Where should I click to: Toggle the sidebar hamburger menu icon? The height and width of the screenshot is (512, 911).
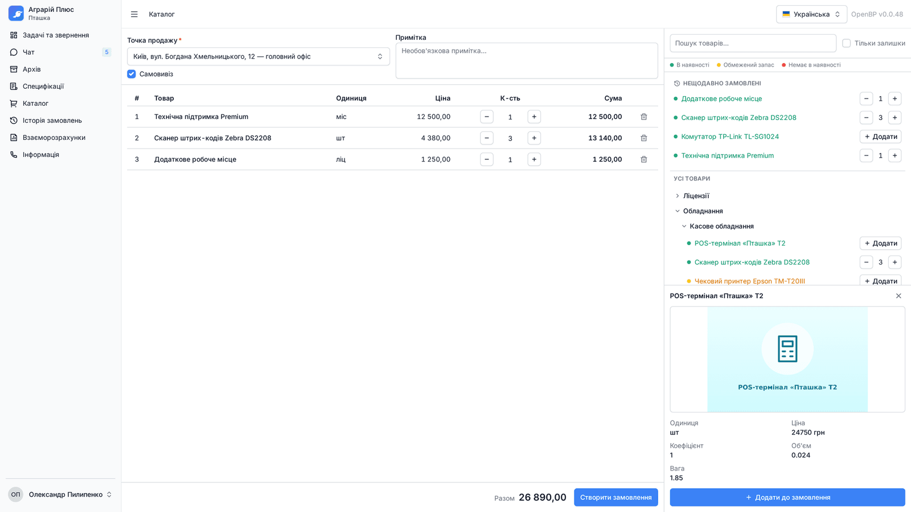coord(134,14)
